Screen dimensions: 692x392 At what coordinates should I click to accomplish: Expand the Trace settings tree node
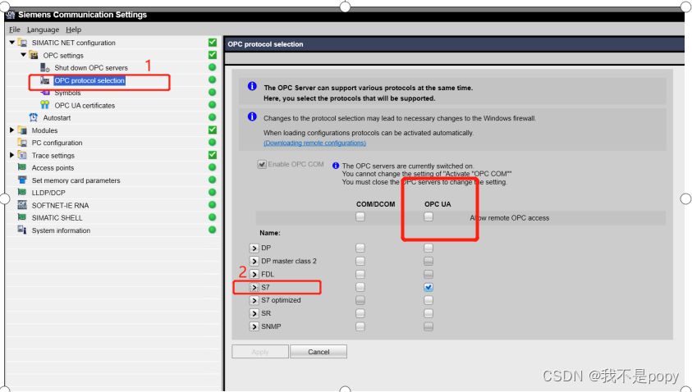pyautogui.click(x=12, y=155)
